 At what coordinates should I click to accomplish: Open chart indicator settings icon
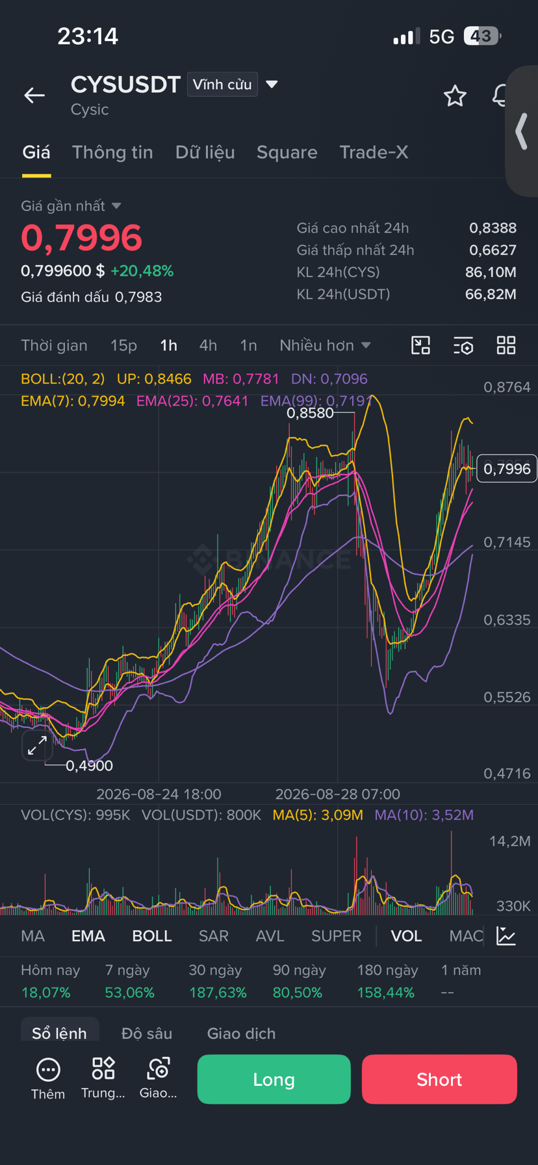click(x=463, y=345)
